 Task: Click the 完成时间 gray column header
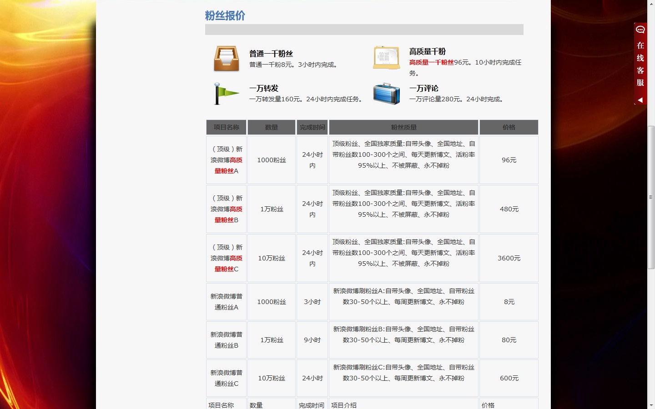312,127
